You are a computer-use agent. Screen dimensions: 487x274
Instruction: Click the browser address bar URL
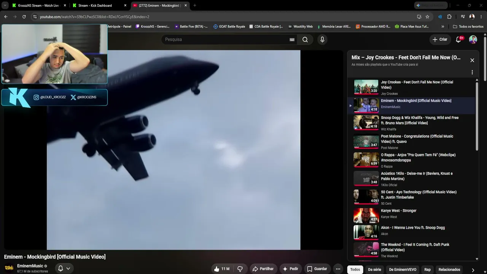(x=94, y=17)
